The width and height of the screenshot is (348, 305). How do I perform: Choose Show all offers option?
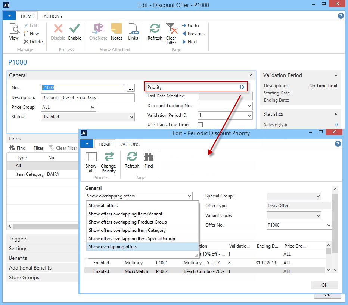103,206
